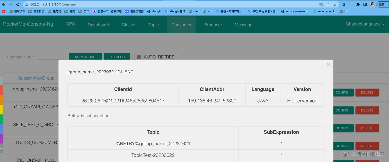389x162 pixels.
Task: Select topic TopicTest-20230622
Action: pyautogui.click(x=153, y=155)
